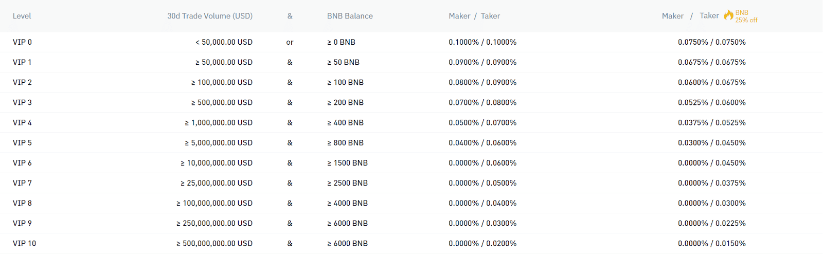
Task: Click the BNB flame discount icon
Action: click(x=728, y=15)
